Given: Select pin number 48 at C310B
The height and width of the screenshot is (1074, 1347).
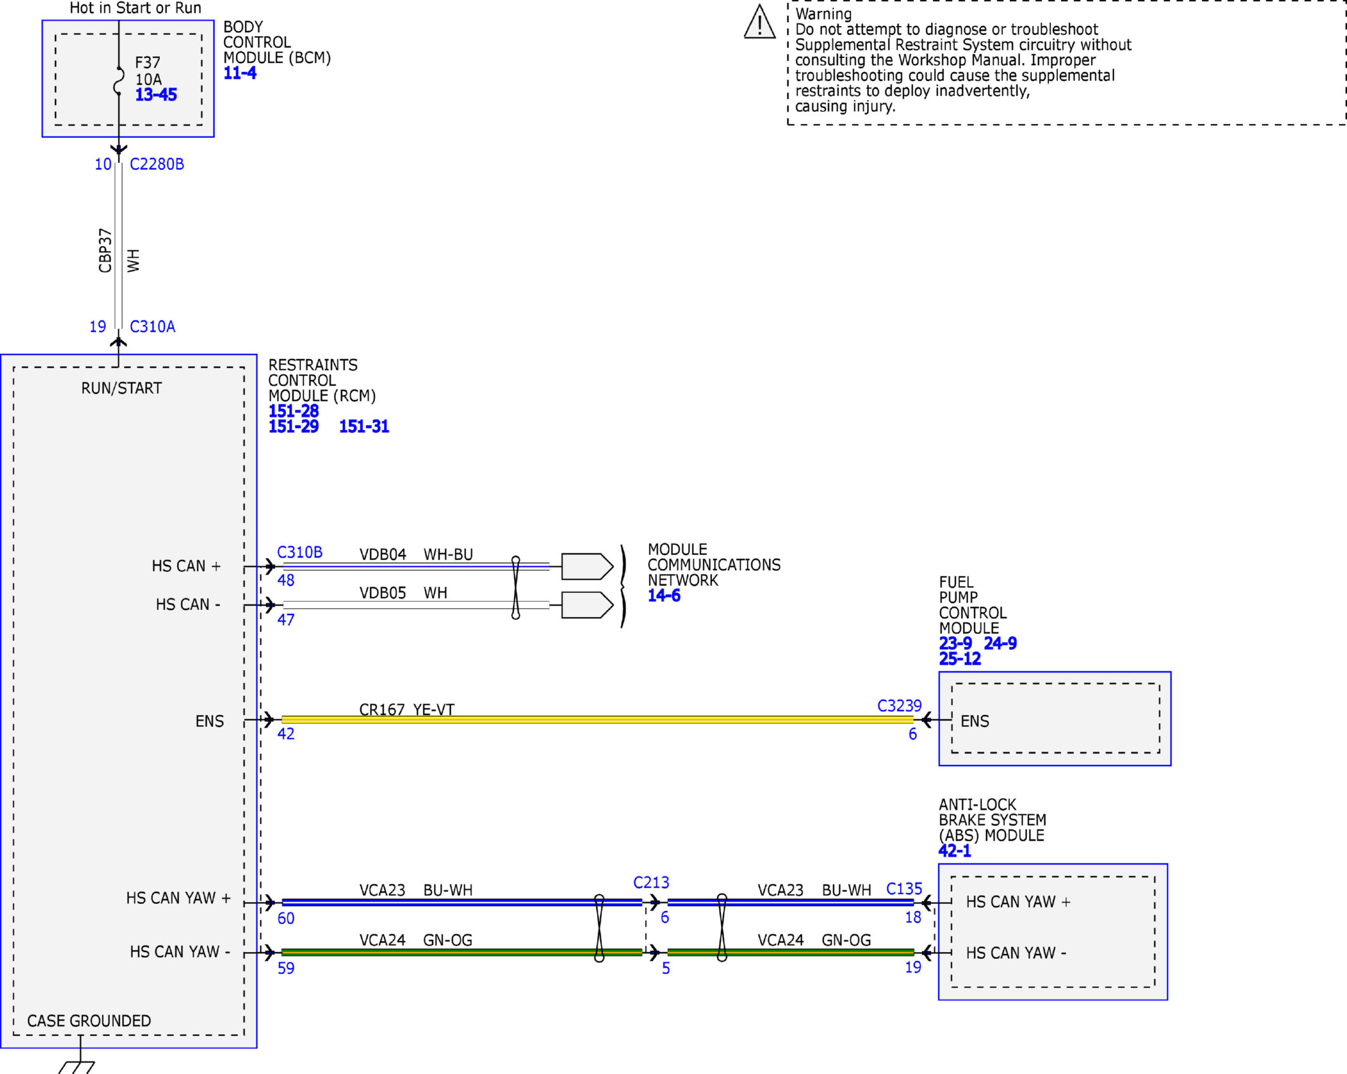Looking at the screenshot, I should tap(286, 580).
